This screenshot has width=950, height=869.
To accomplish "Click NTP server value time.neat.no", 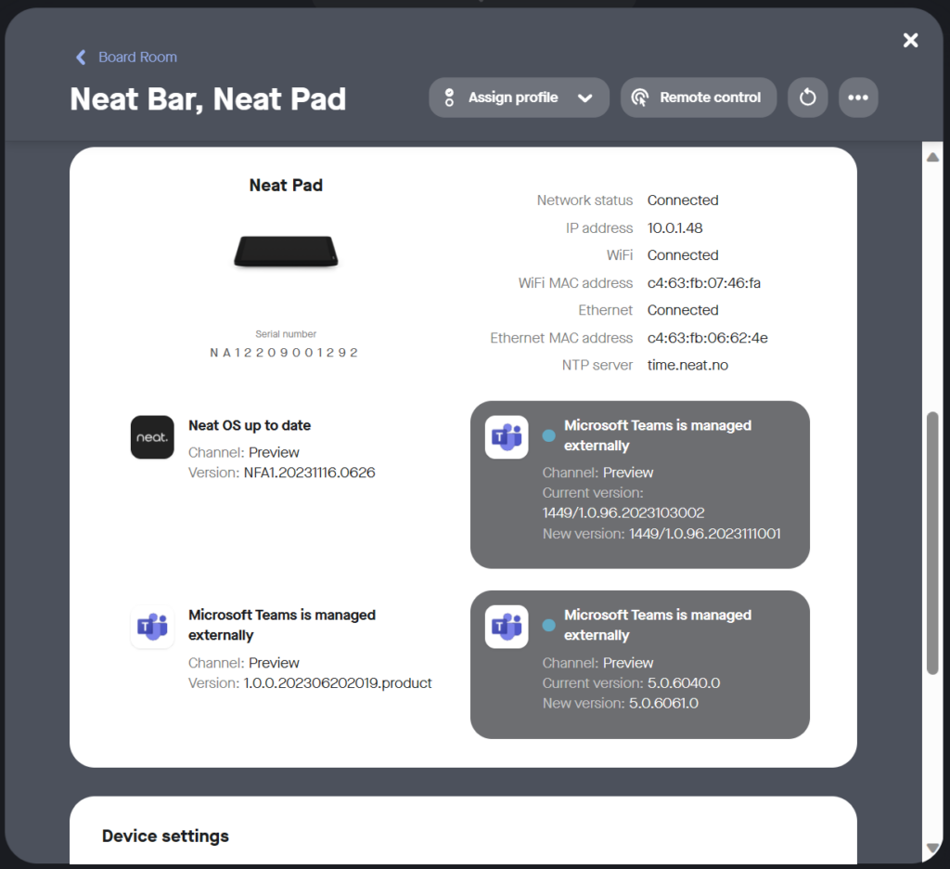I will pyautogui.click(x=687, y=365).
